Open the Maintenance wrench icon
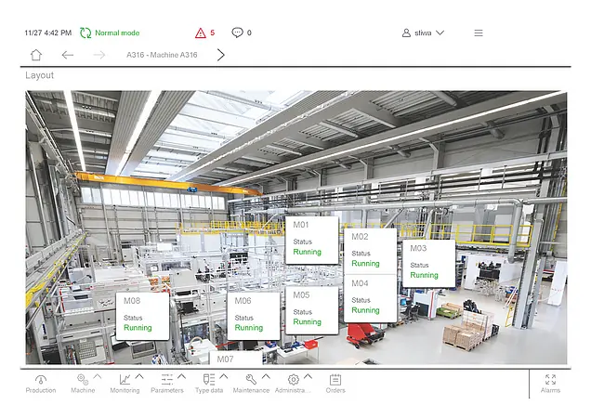This screenshot has height=418, width=591. pyautogui.click(x=251, y=379)
